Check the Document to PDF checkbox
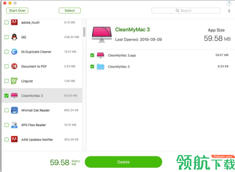 (7, 66)
